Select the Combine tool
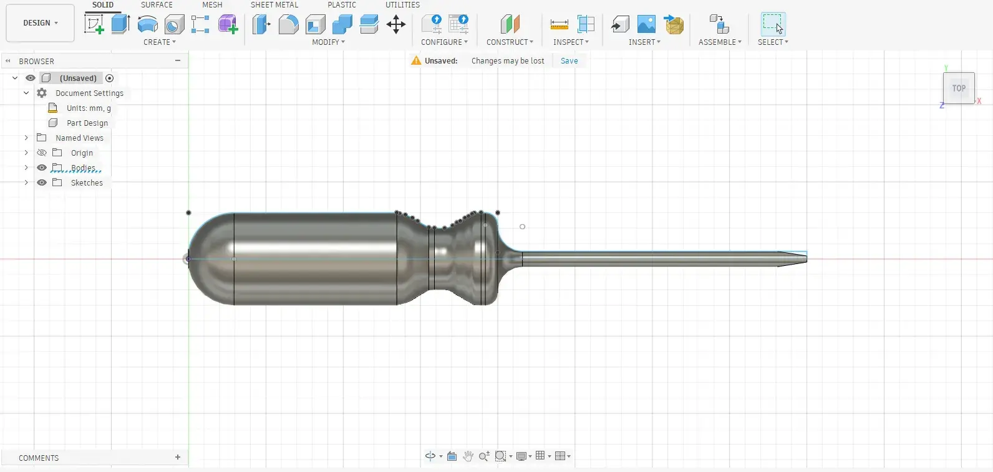Screen dimensions: 993x472 342,24
